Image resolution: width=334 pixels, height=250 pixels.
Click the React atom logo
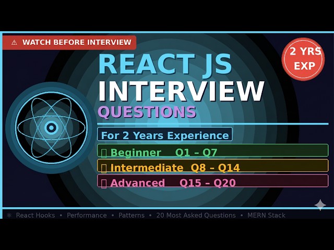coord(51,128)
